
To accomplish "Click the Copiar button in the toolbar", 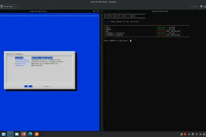I will (x=193, y=7).
